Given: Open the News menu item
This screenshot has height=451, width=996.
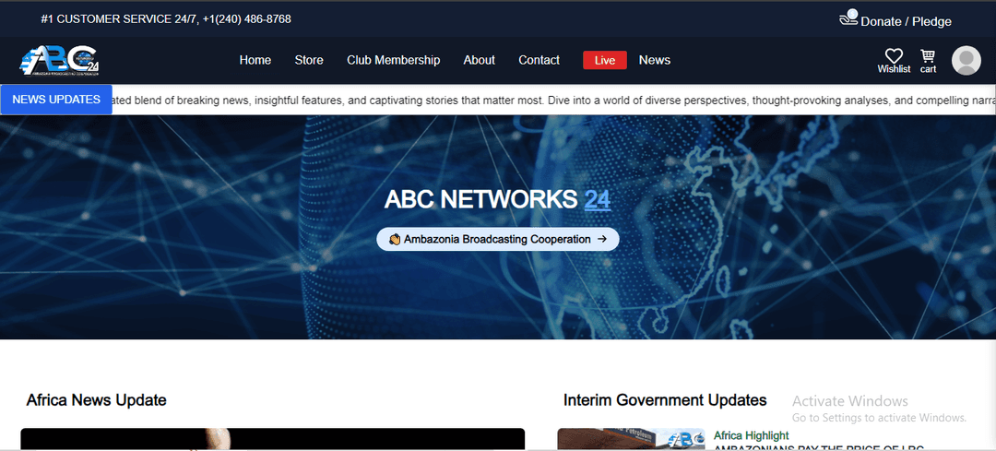Looking at the screenshot, I should tap(654, 60).
